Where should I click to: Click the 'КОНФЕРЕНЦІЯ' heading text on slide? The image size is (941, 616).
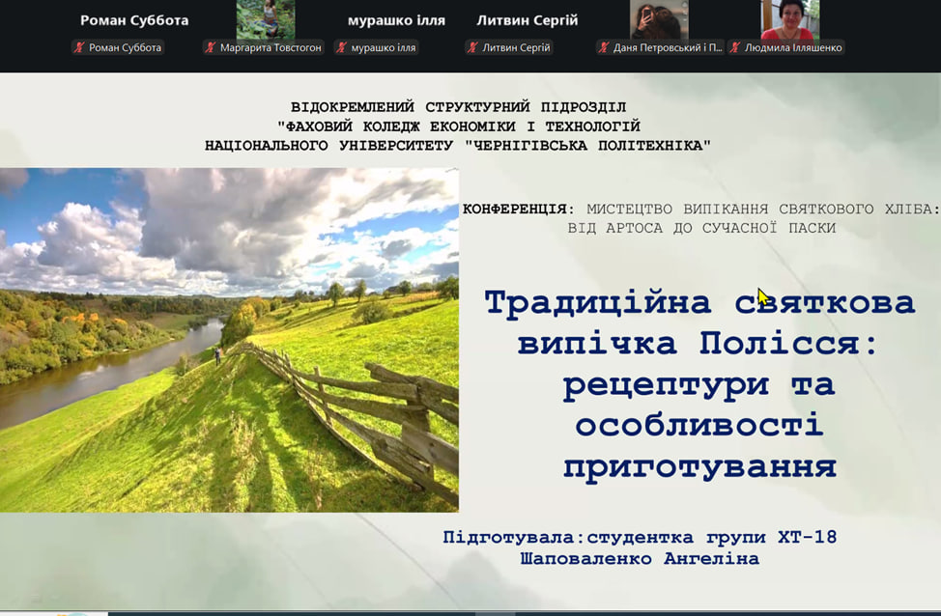click(514, 209)
